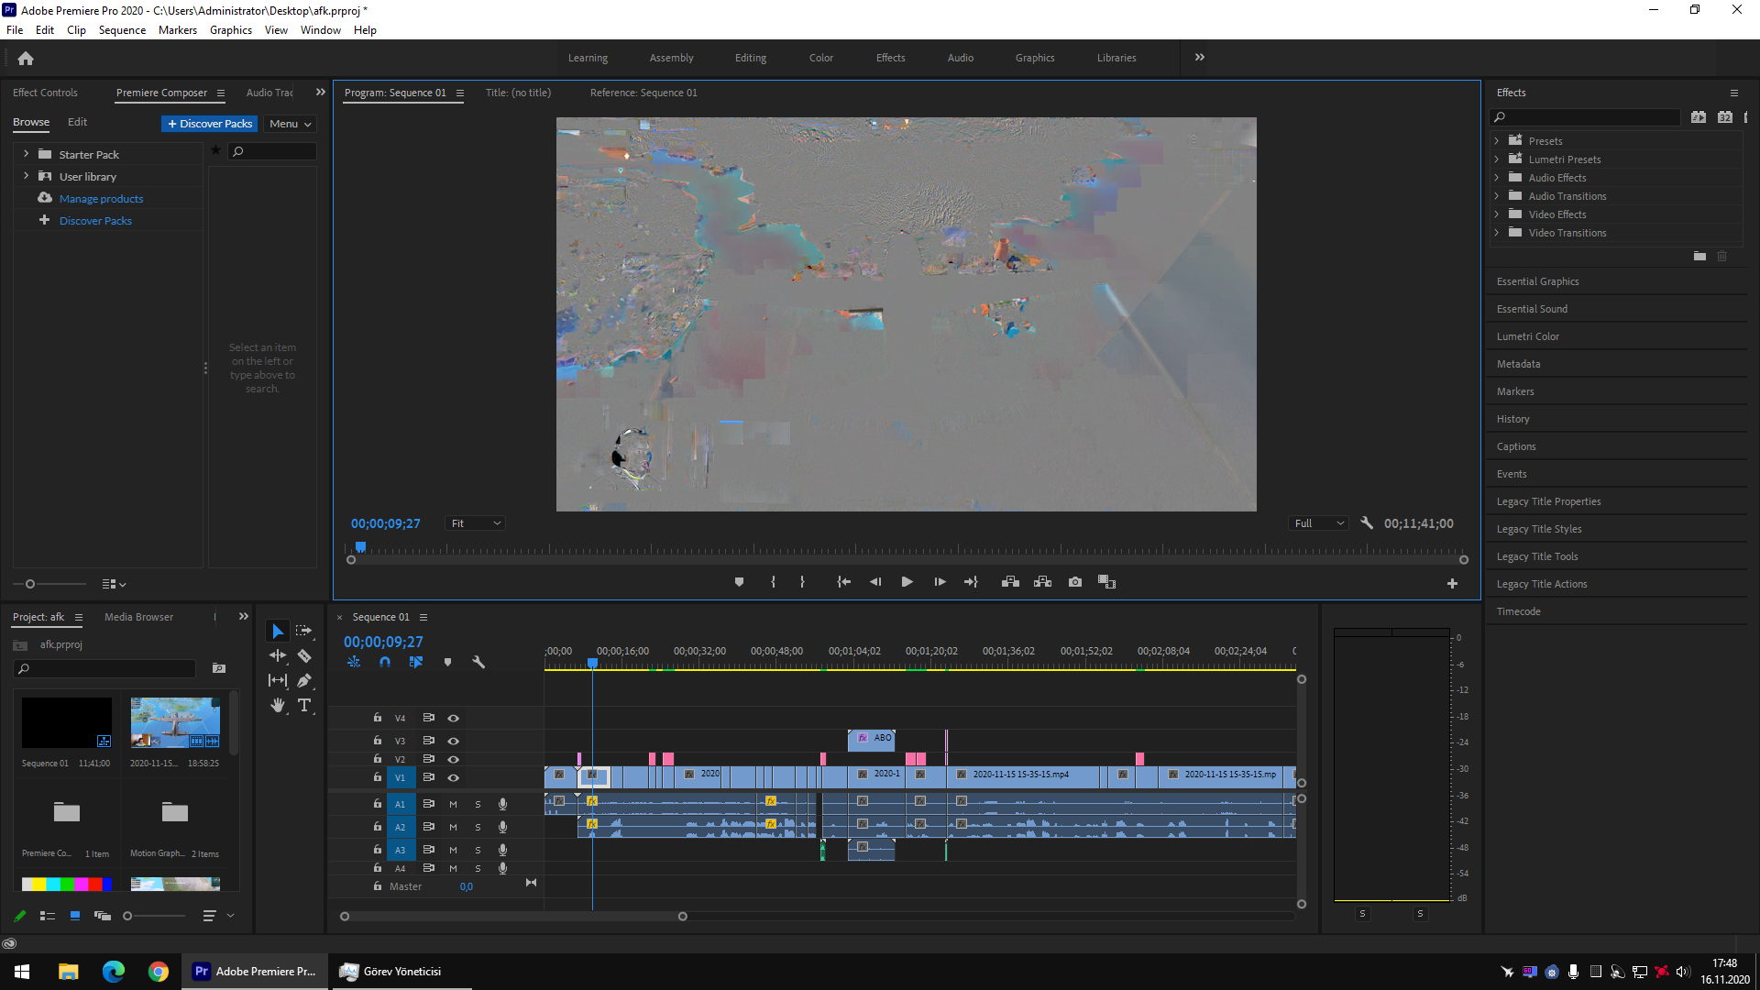Image resolution: width=1760 pixels, height=990 pixels.
Task: Hide track V3 with its eye icon
Action: pos(453,741)
